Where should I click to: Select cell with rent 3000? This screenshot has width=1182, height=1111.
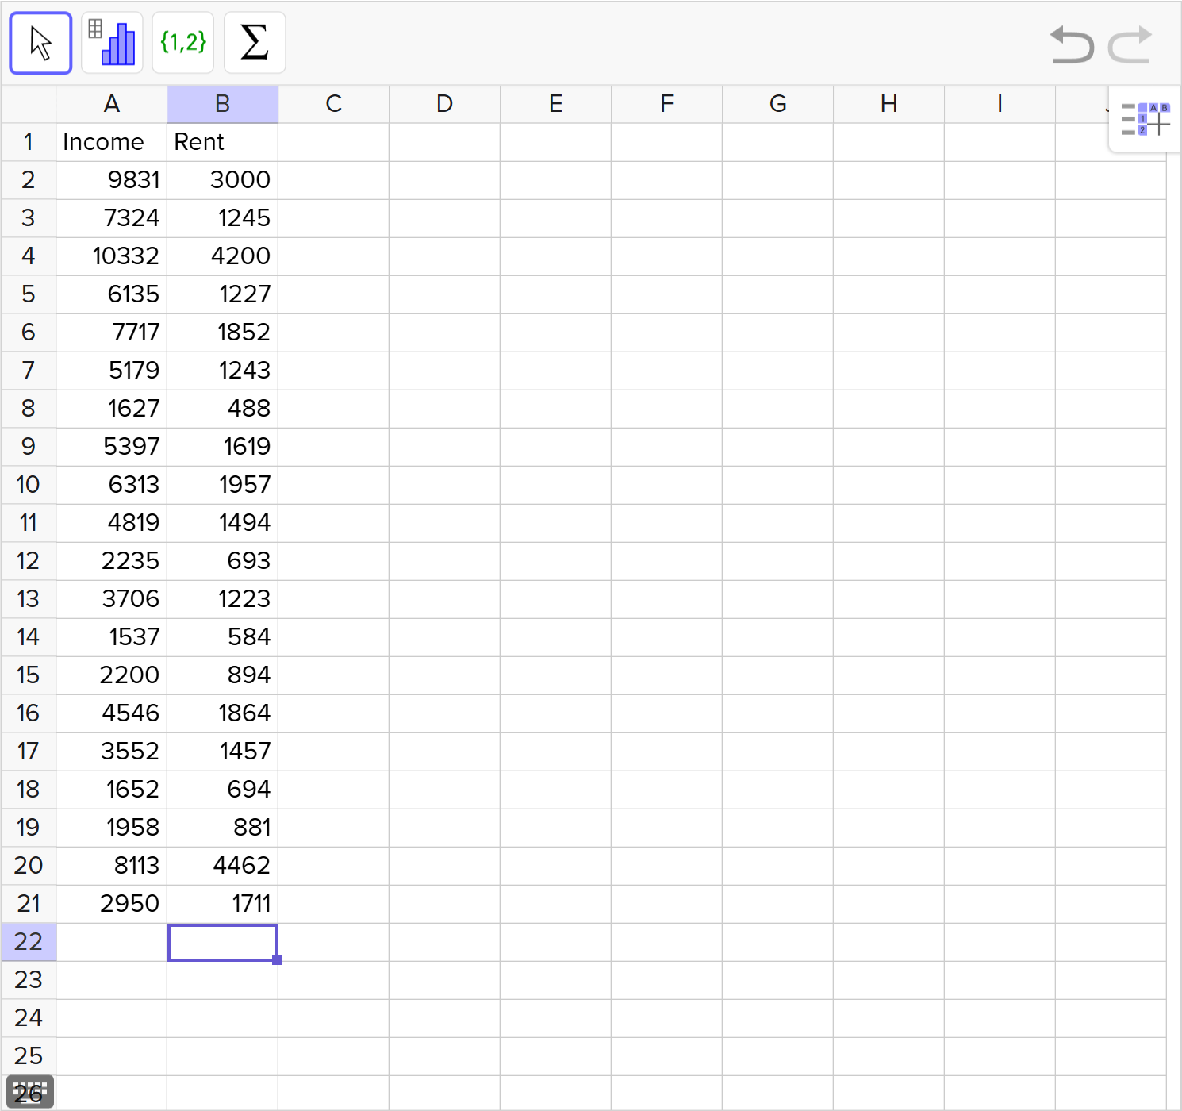(223, 180)
